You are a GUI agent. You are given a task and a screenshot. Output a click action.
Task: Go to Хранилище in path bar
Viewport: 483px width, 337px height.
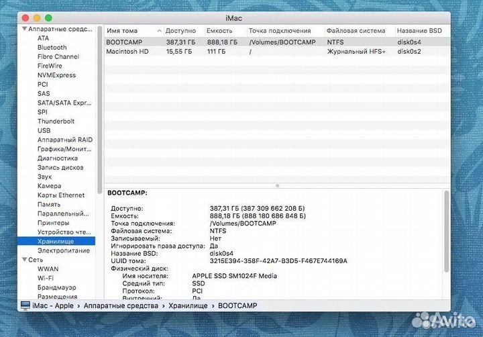coord(188,306)
